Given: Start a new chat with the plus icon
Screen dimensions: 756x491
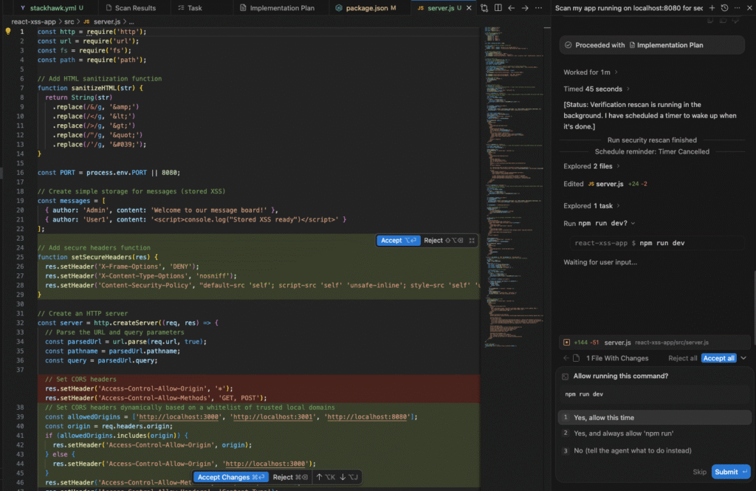Looking at the screenshot, I should pyautogui.click(x=712, y=7).
